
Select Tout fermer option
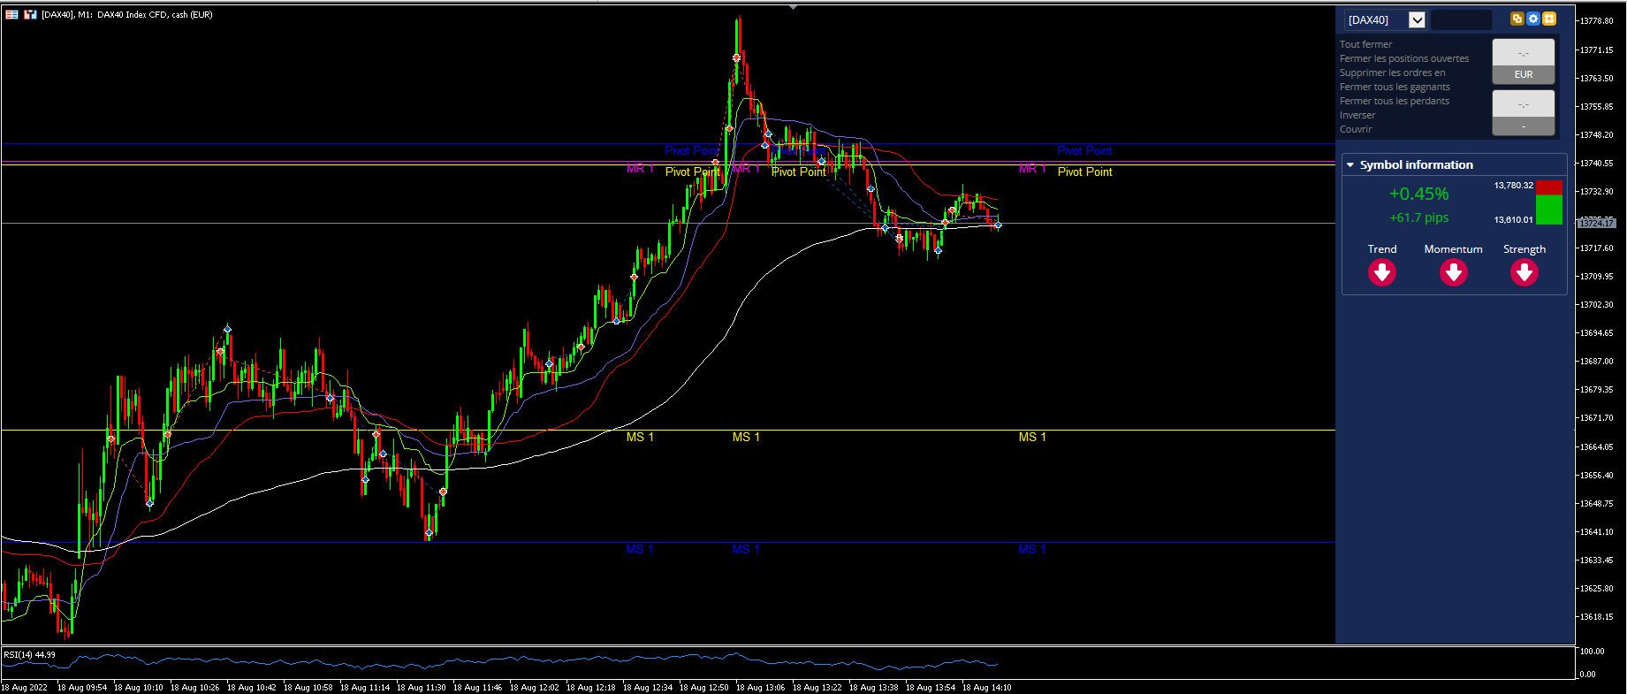tap(1365, 44)
